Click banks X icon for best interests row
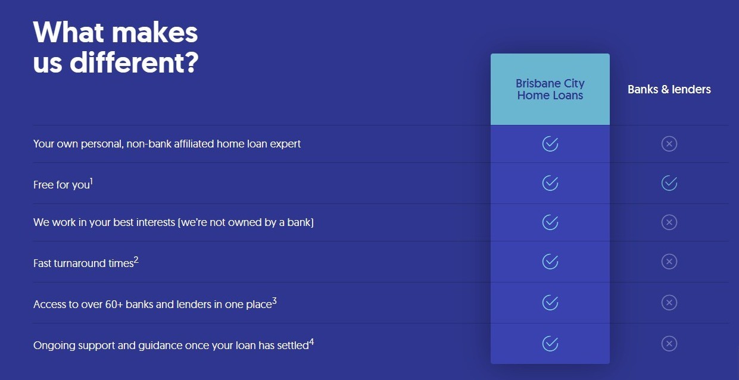Image resolution: width=739 pixels, height=380 pixels. coord(669,222)
